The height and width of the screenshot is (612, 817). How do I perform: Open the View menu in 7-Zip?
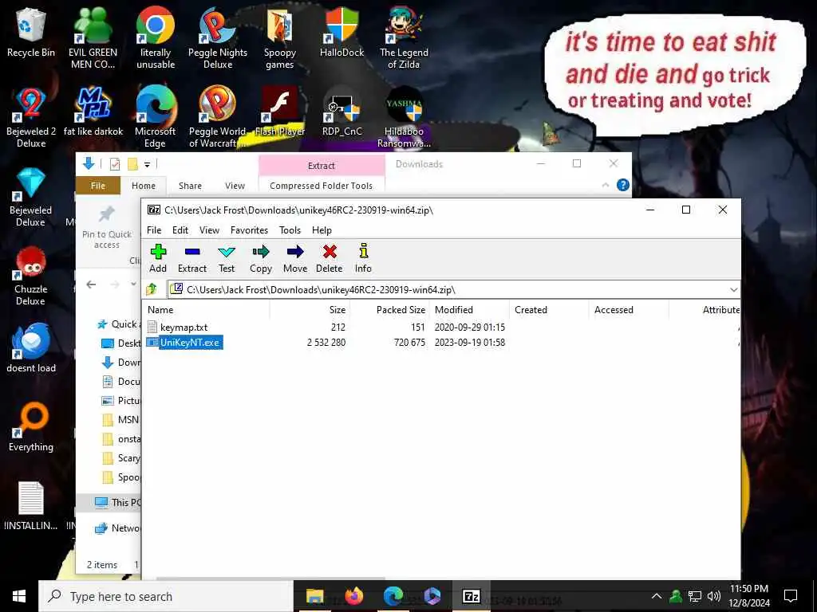coord(209,230)
